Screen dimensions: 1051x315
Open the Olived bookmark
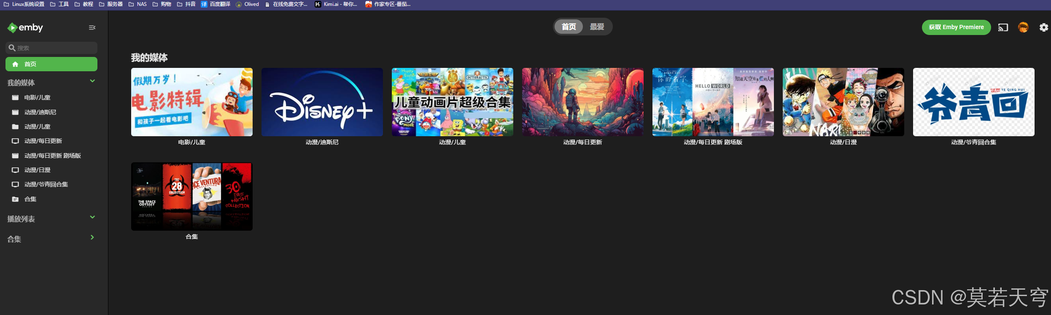pyautogui.click(x=248, y=4)
